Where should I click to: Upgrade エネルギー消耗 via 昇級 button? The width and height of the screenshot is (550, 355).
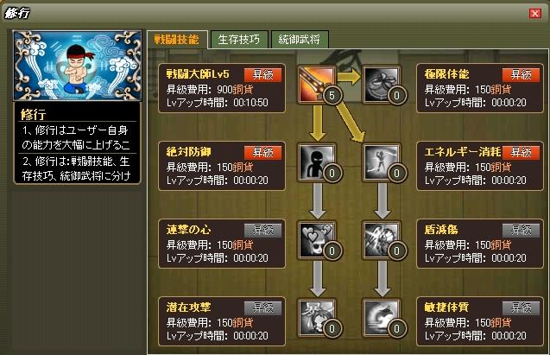point(521,153)
